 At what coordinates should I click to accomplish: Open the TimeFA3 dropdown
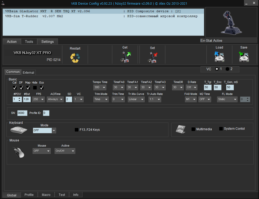[160, 87]
